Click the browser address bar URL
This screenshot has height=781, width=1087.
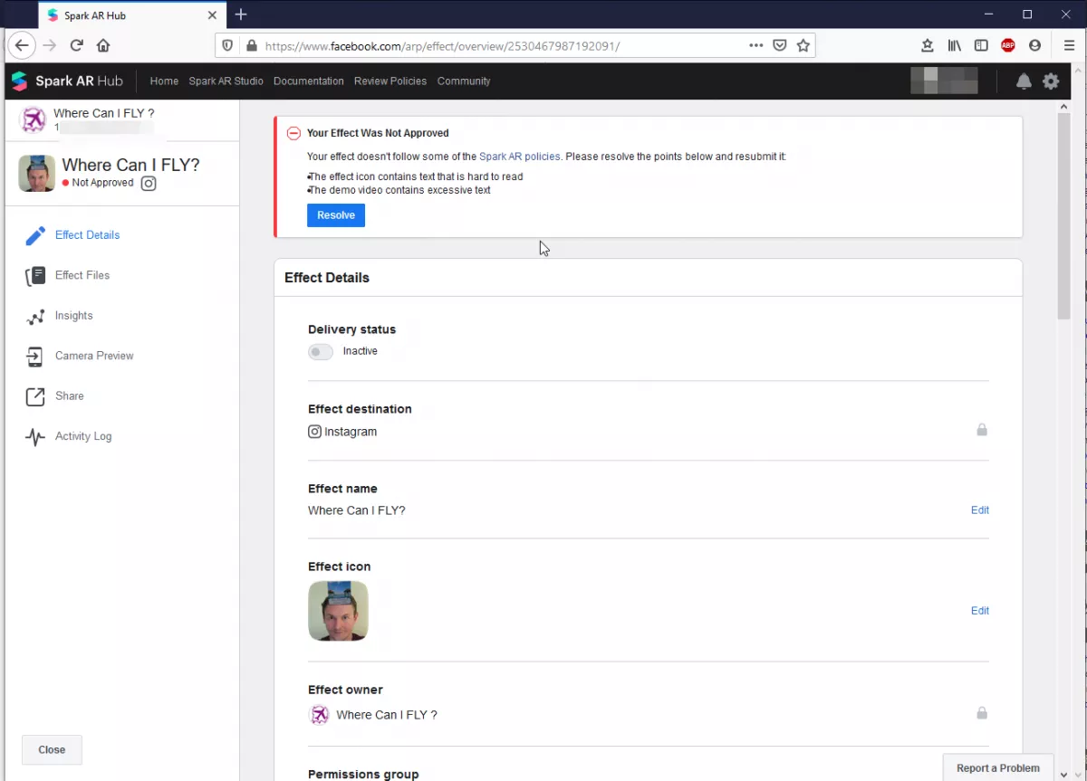(442, 46)
